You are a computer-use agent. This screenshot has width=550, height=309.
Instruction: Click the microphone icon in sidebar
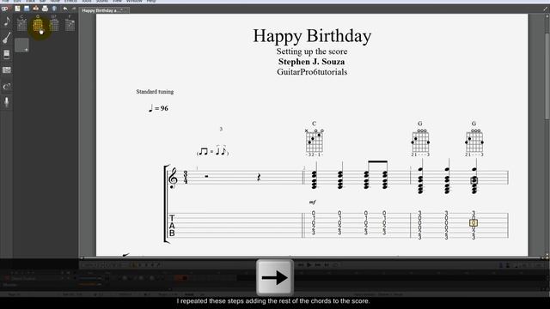(x=7, y=102)
